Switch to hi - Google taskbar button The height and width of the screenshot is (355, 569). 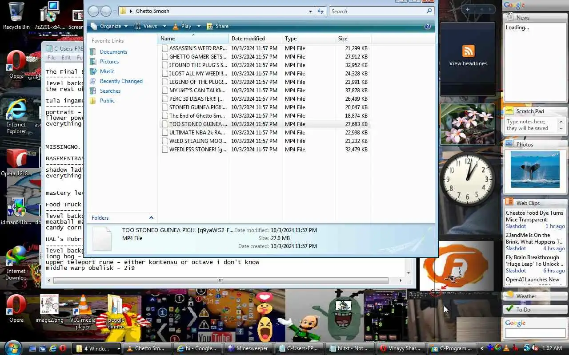click(x=198, y=348)
